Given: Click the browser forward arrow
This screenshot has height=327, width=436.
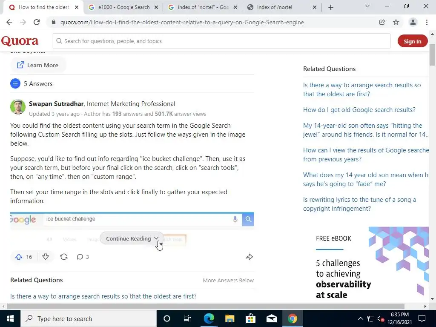Looking at the screenshot, I should tap(23, 22).
